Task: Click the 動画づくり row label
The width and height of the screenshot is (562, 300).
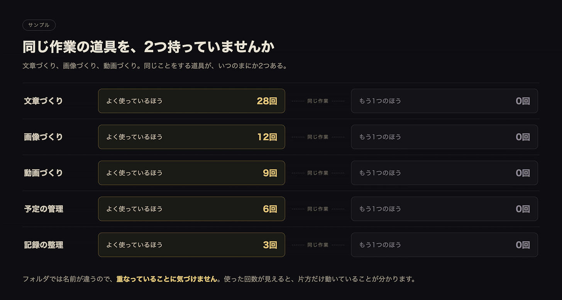Action: (43, 173)
